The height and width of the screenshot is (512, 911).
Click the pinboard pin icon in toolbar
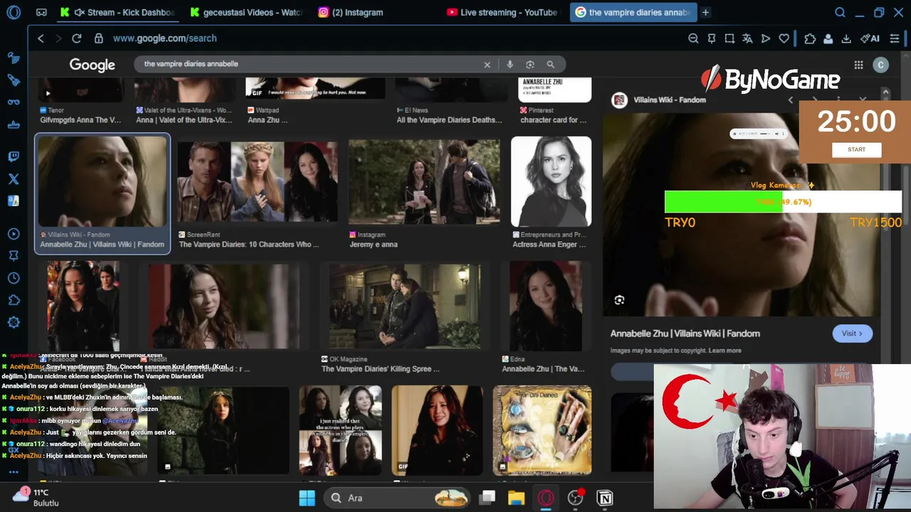click(712, 38)
